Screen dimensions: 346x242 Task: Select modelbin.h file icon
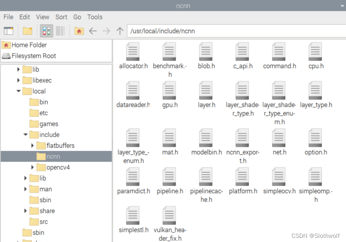point(206,138)
